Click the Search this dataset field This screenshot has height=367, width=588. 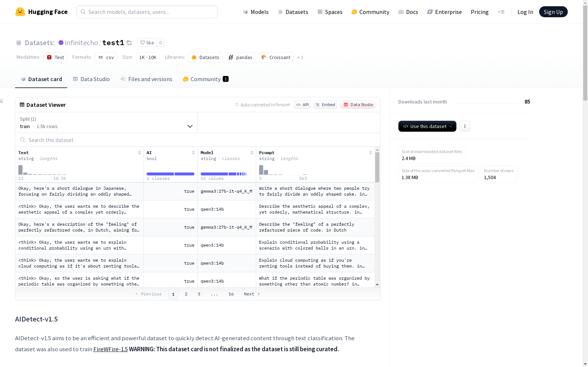(198, 140)
